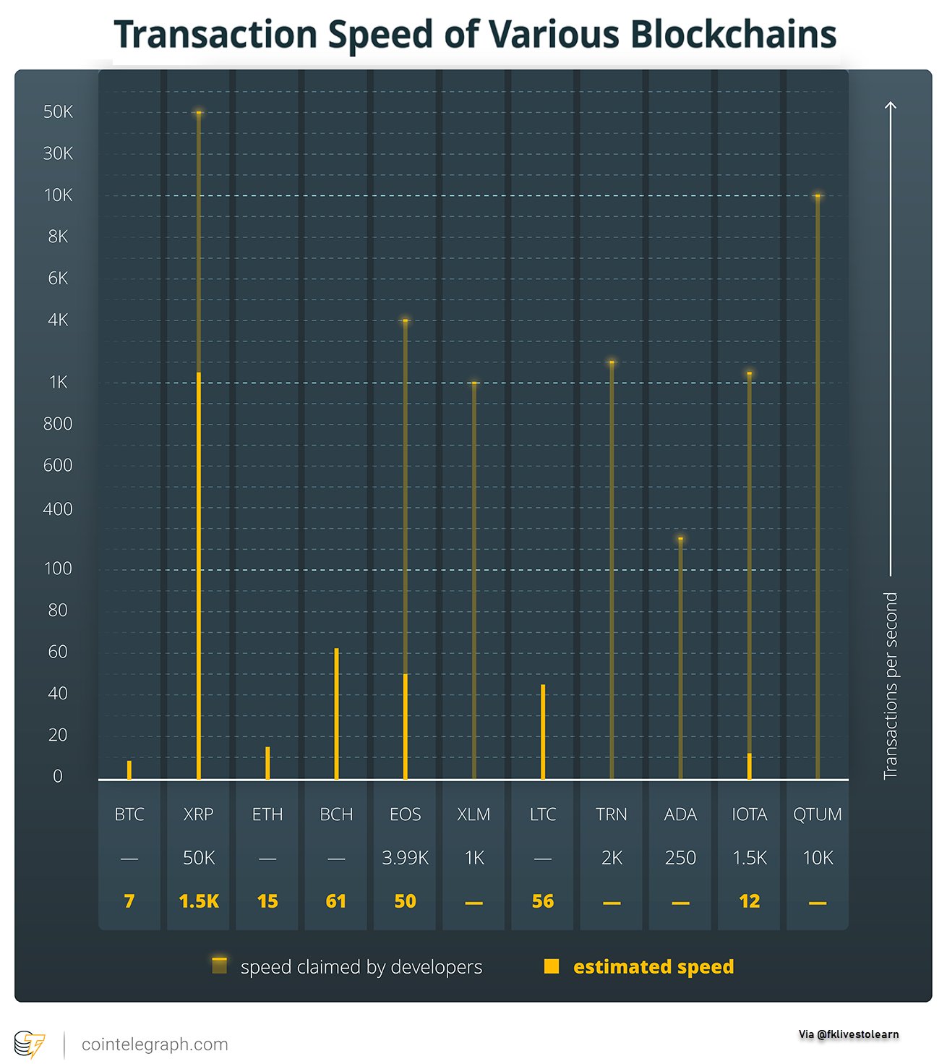The height and width of the screenshot is (1064, 947).
Task: Select the ETH column label
Action: 267,814
